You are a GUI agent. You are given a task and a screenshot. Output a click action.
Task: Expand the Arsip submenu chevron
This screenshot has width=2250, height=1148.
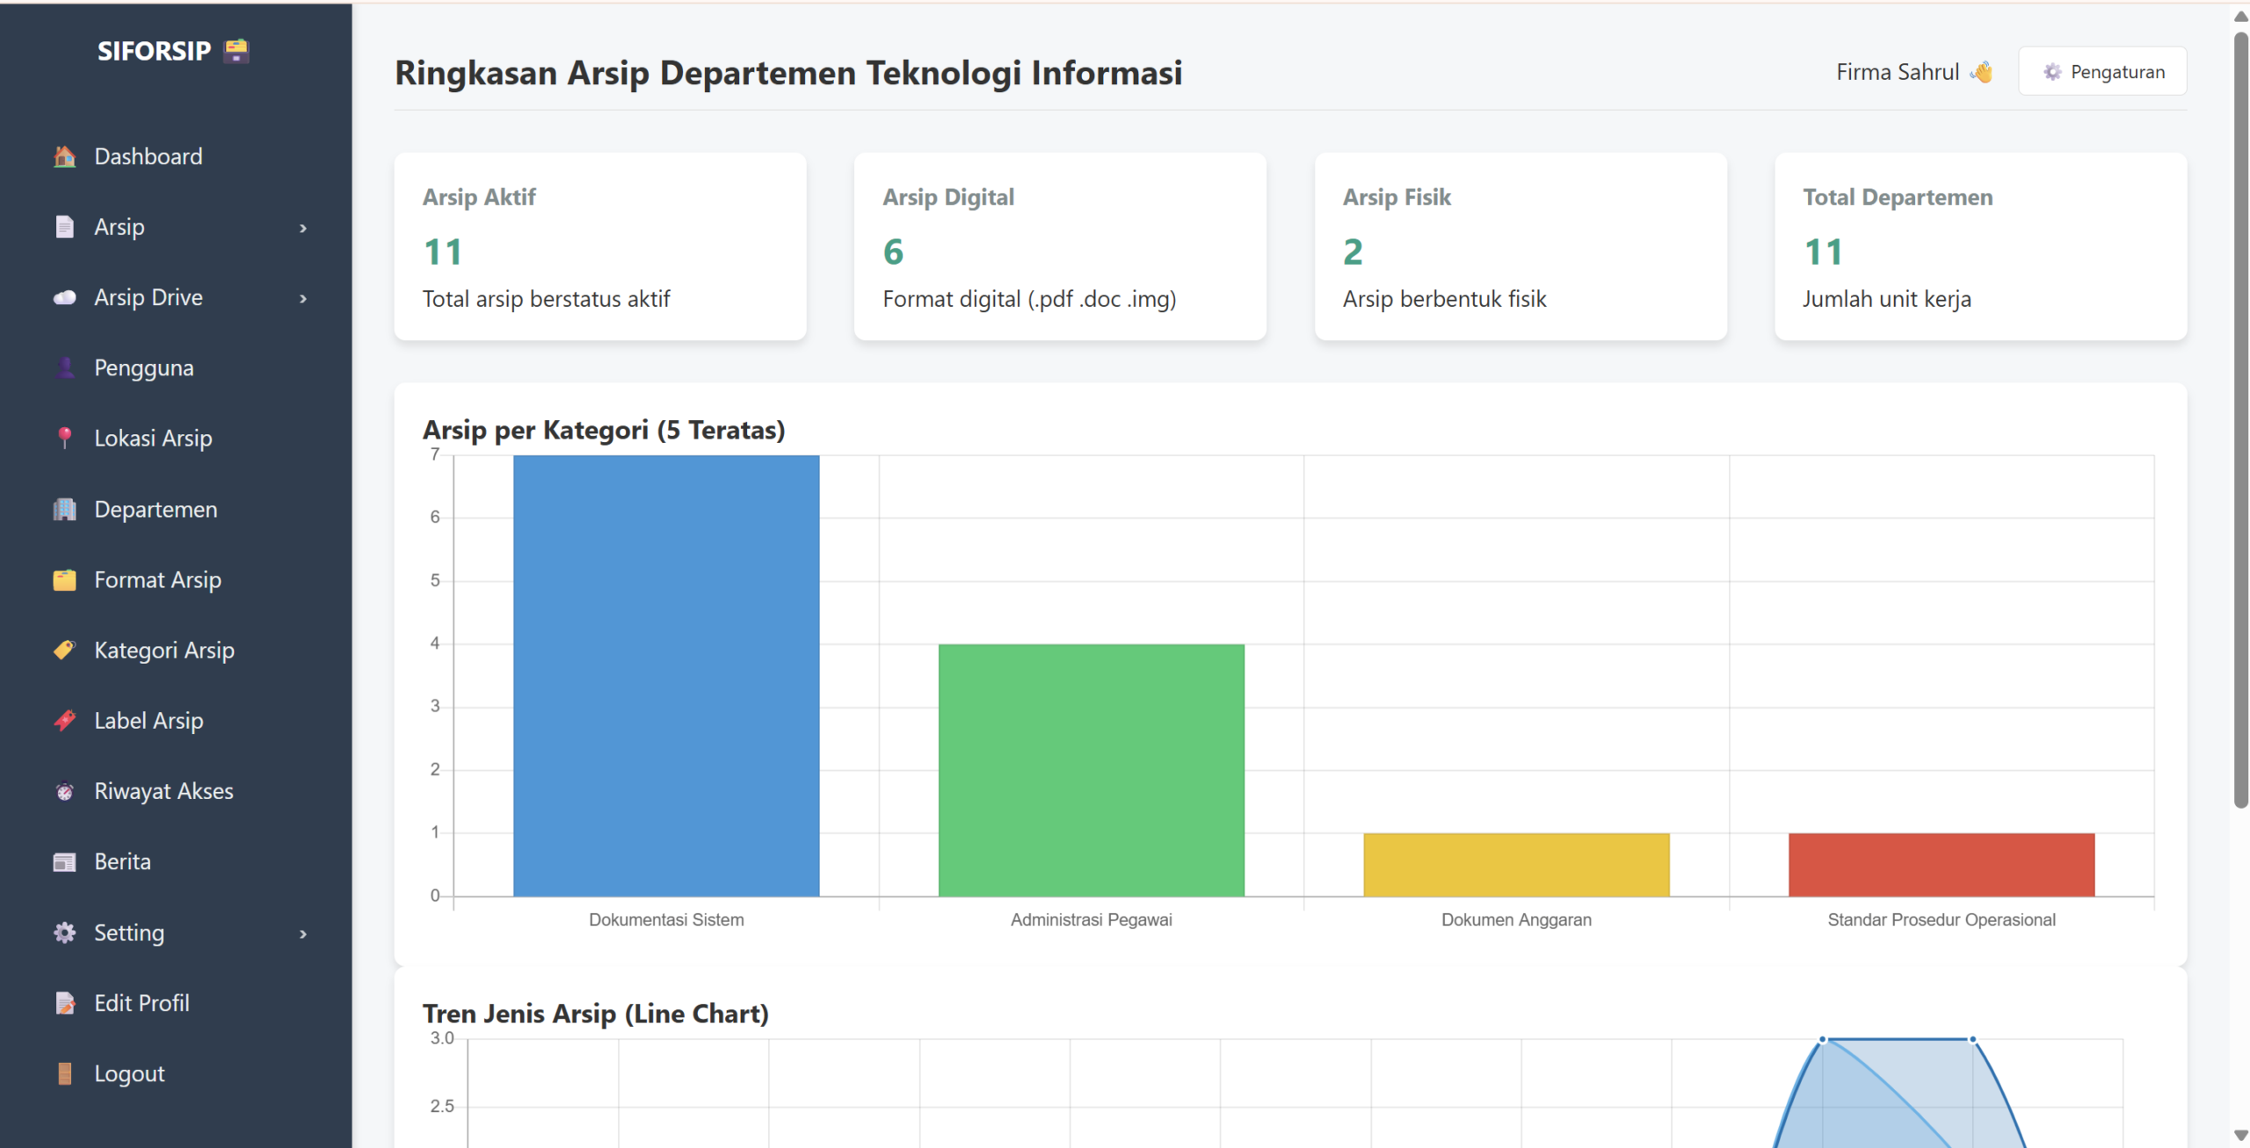pyautogui.click(x=303, y=228)
